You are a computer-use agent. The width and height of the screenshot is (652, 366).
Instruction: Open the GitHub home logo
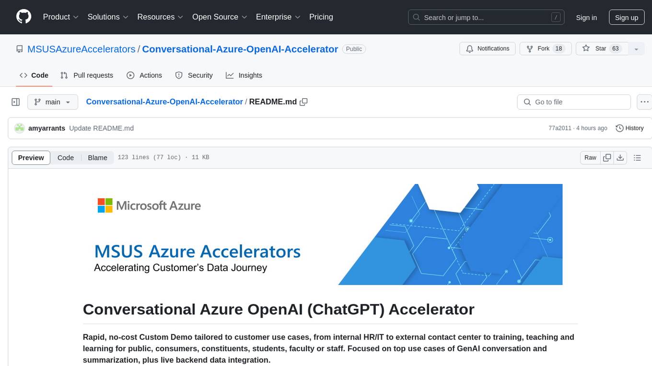tap(23, 17)
